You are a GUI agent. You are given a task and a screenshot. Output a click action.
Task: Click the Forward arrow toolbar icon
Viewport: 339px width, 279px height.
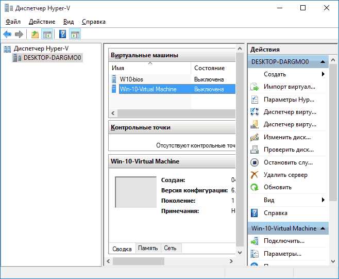tap(19, 34)
